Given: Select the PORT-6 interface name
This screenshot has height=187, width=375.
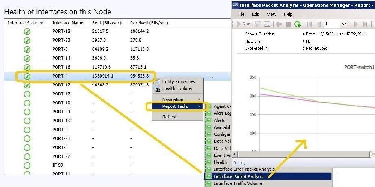Looking at the screenshot, I should click(60, 147).
